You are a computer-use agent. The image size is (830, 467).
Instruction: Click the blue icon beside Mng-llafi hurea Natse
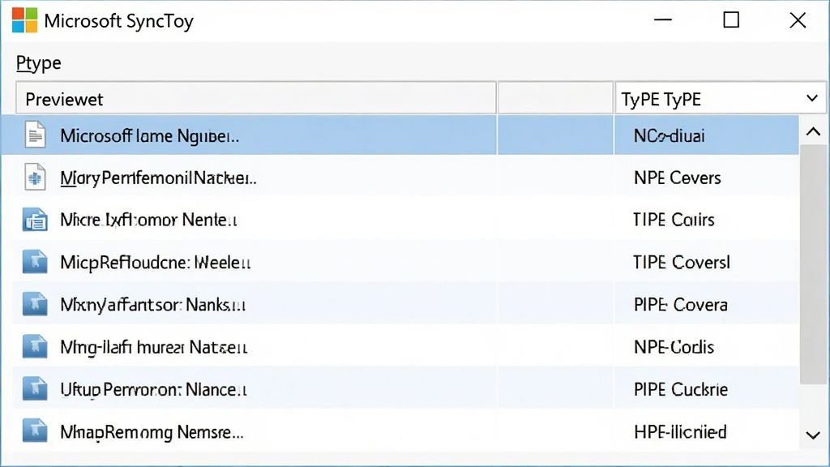35,347
